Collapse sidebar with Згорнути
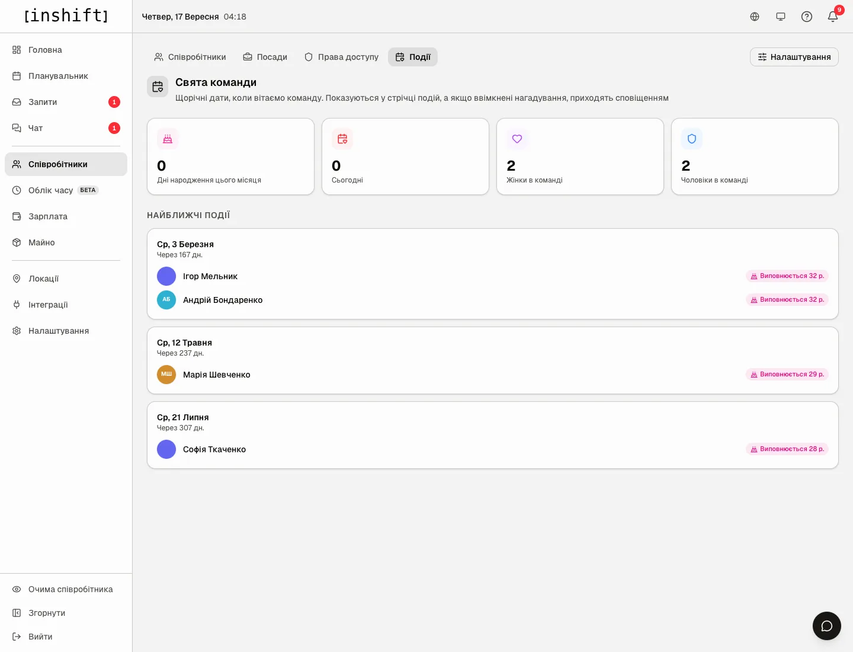 (x=66, y=613)
